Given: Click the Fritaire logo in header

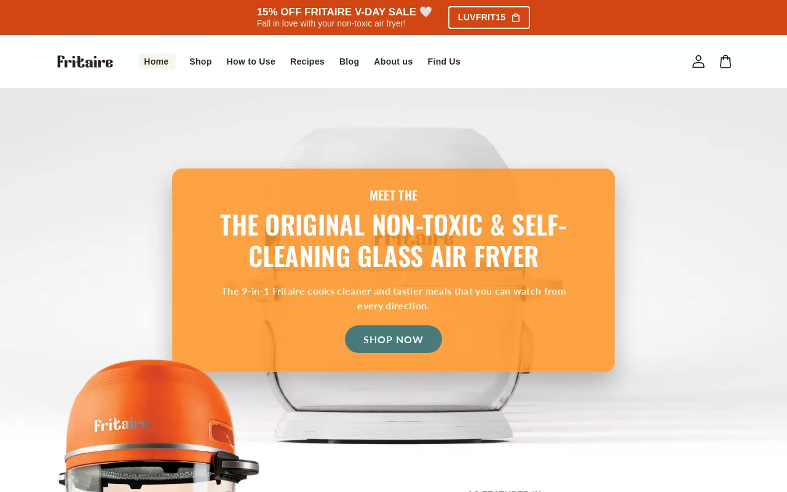Looking at the screenshot, I should point(85,61).
